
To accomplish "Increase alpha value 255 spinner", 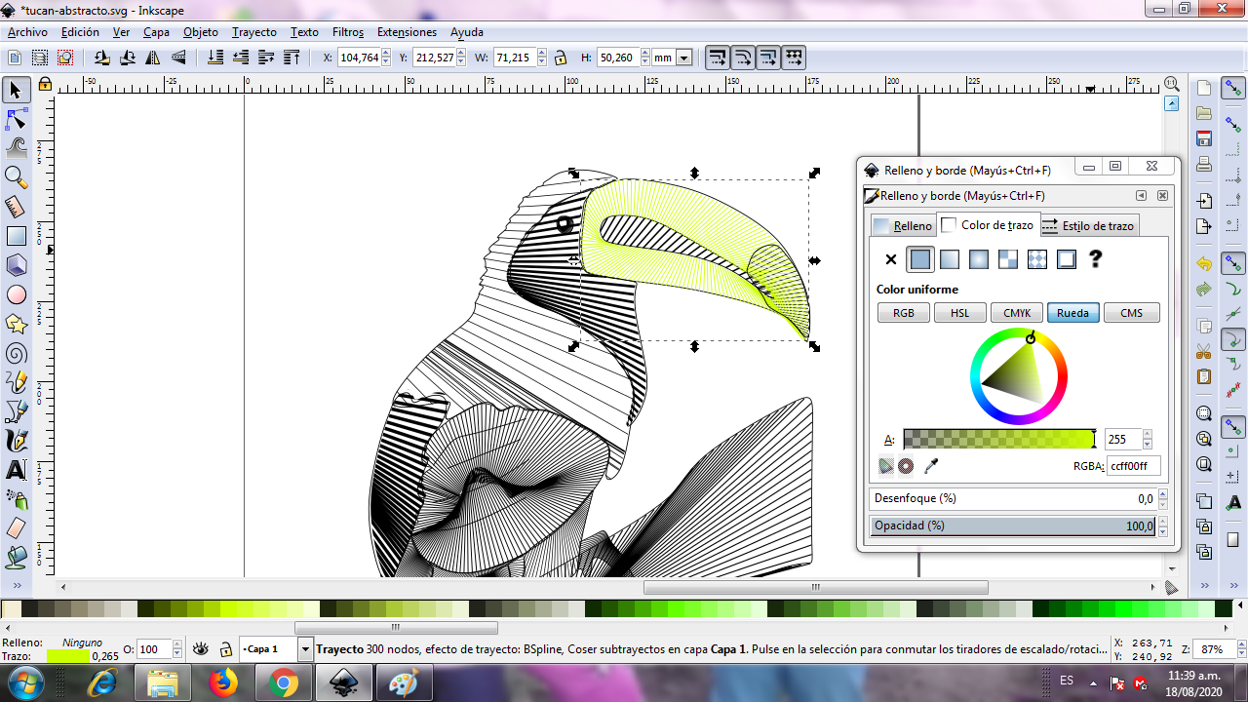I will click(1148, 435).
